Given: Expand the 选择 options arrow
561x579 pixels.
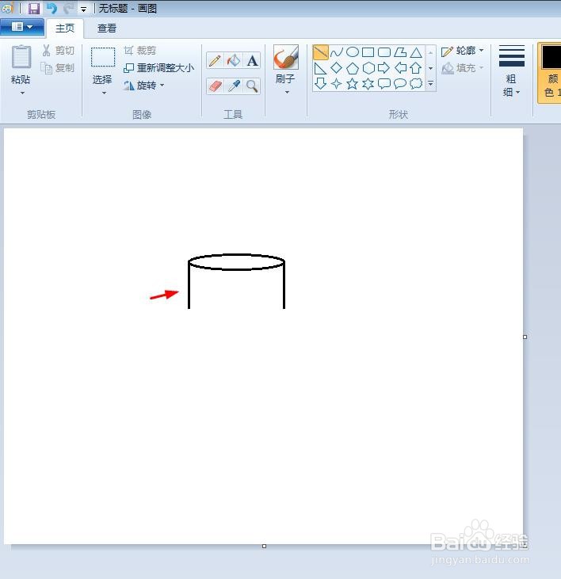Looking at the screenshot, I should [104, 93].
